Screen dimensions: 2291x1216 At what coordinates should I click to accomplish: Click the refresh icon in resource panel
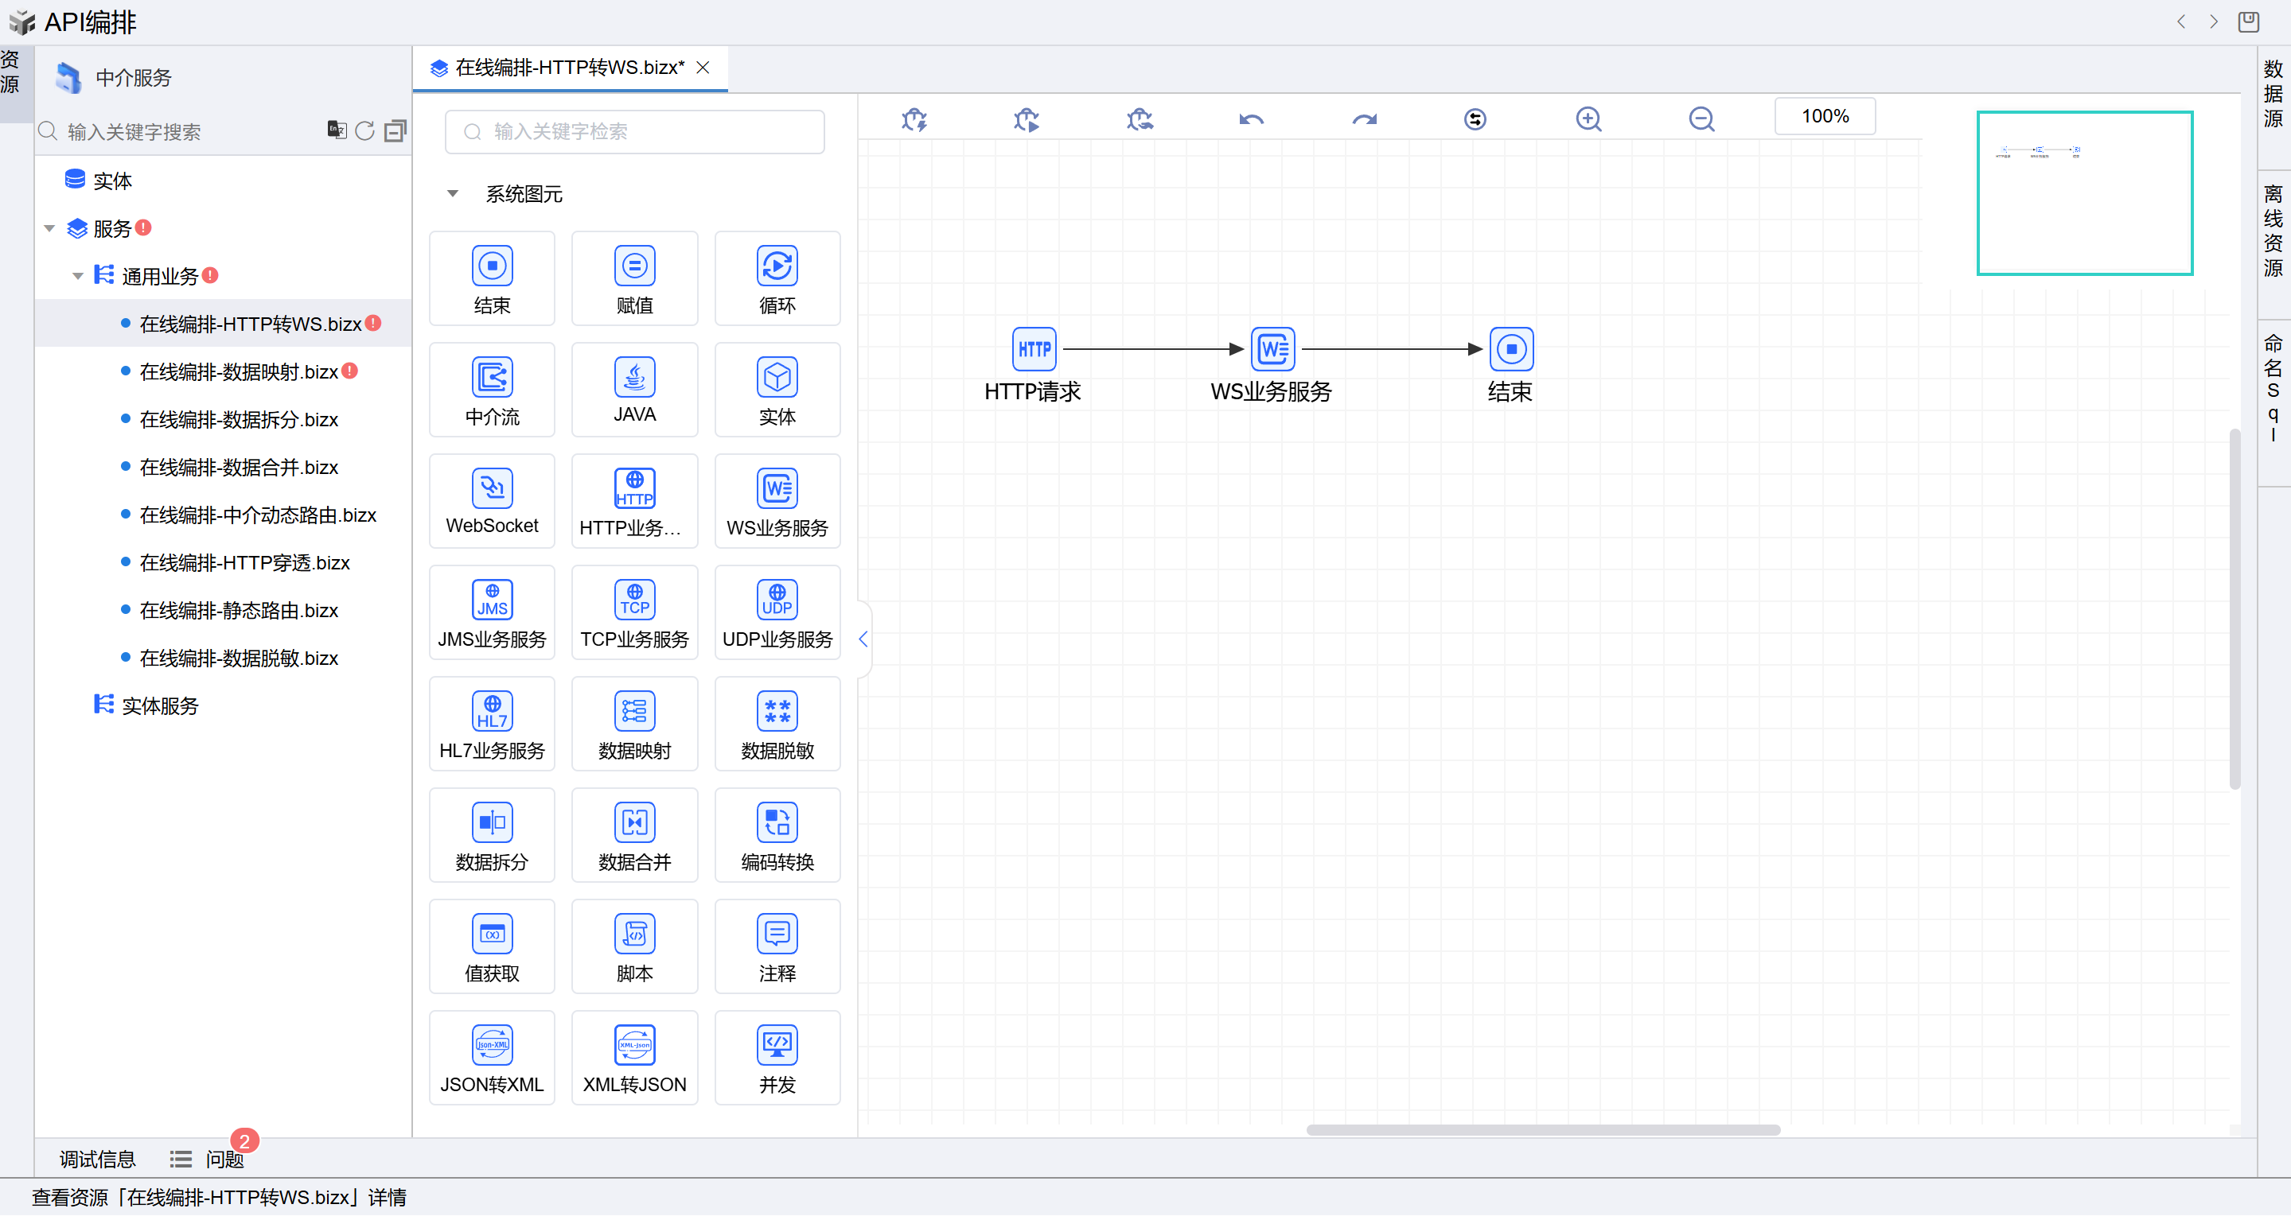(x=364, y=131)
